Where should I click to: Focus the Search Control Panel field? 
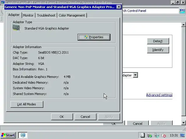pos(151,11)
